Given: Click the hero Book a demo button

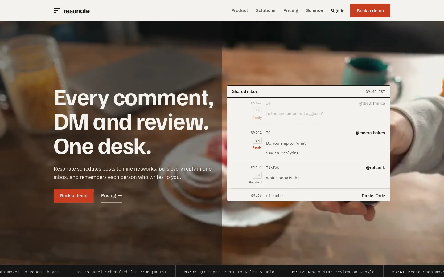Looking at the screenshot, I should point(74,196).
